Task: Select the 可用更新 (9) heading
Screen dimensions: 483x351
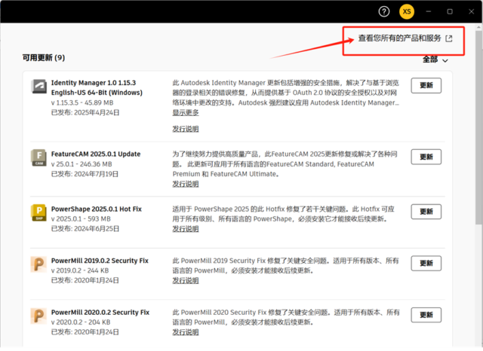Action: pos(44,58)
